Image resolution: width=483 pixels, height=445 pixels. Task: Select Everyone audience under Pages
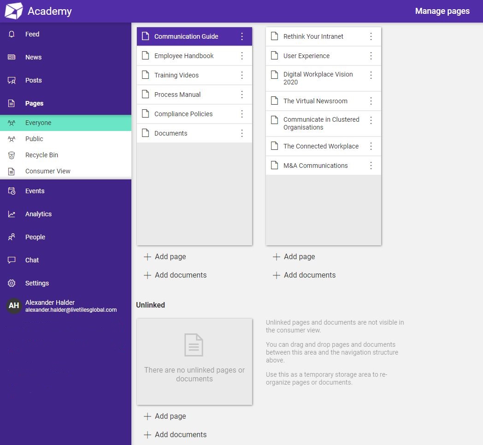65,123
